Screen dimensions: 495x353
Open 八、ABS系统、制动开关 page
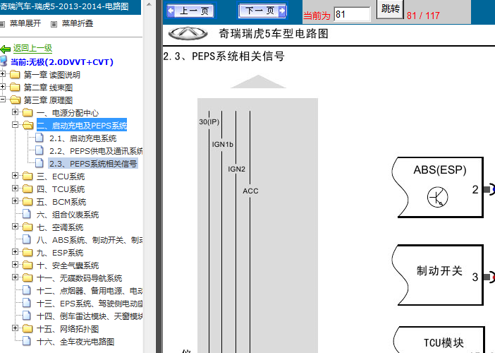click(90, 240)
